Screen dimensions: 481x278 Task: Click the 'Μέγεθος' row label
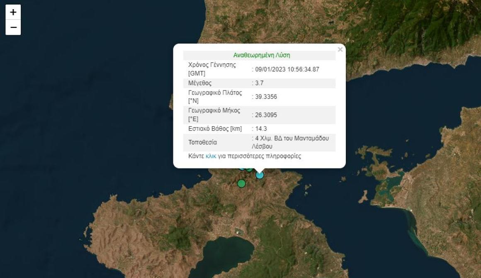[200, 83]
